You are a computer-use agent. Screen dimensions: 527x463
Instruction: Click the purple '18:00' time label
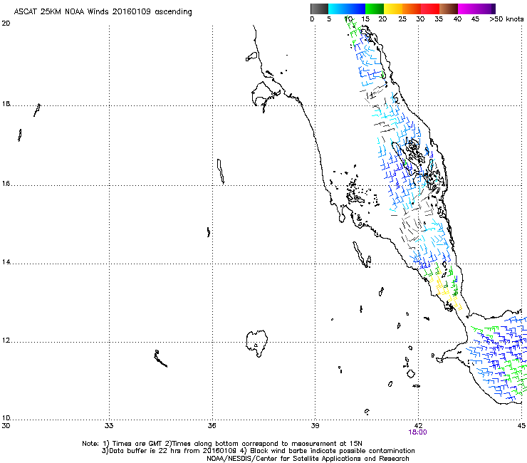coord(417,432)
